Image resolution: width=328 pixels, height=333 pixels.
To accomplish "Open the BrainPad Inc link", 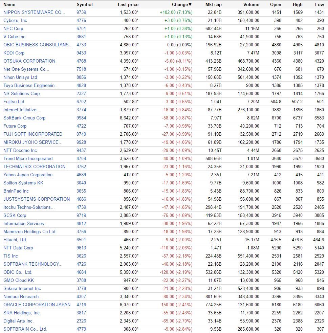I will coord(16,191).
